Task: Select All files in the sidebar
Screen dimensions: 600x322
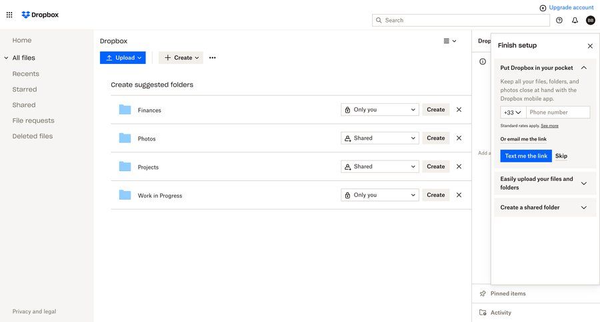Action: pos(24,58)
